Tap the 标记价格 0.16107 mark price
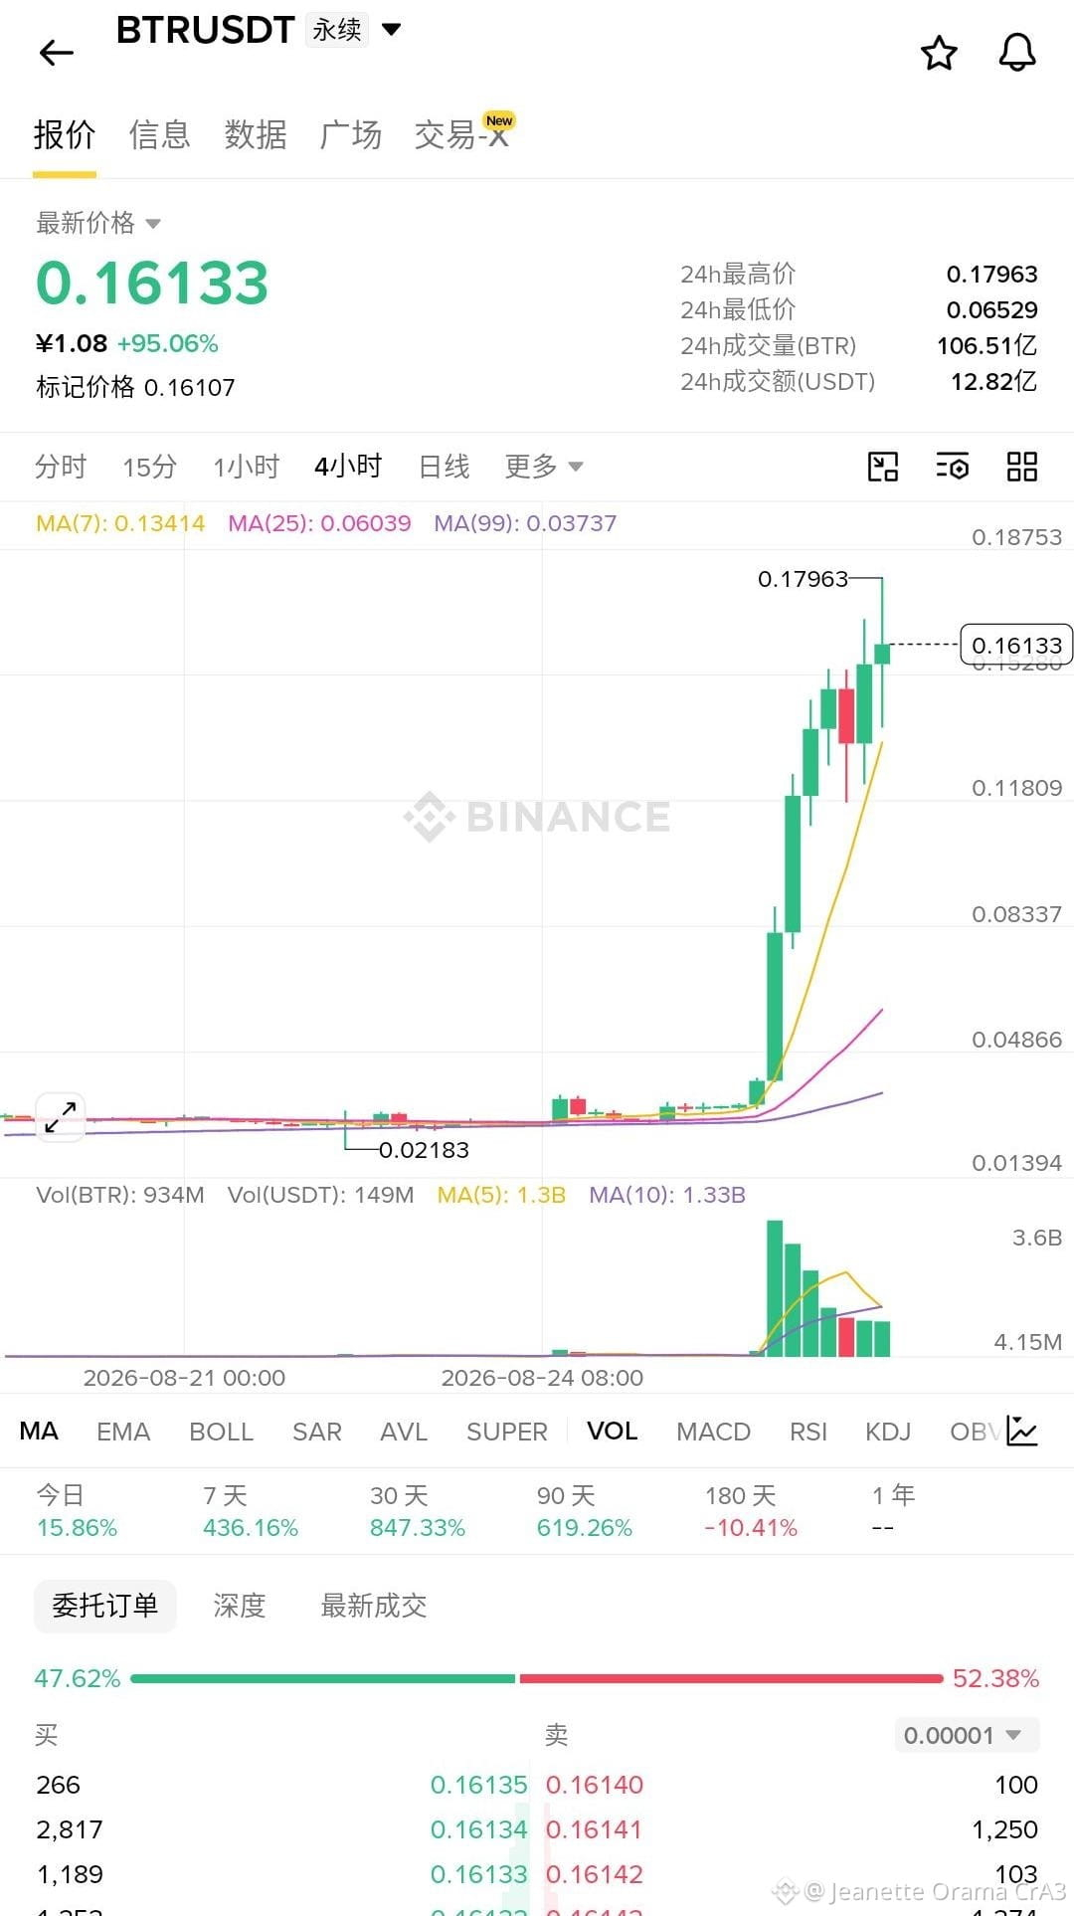The image size is (1074, 1916). tap(135, 387)
